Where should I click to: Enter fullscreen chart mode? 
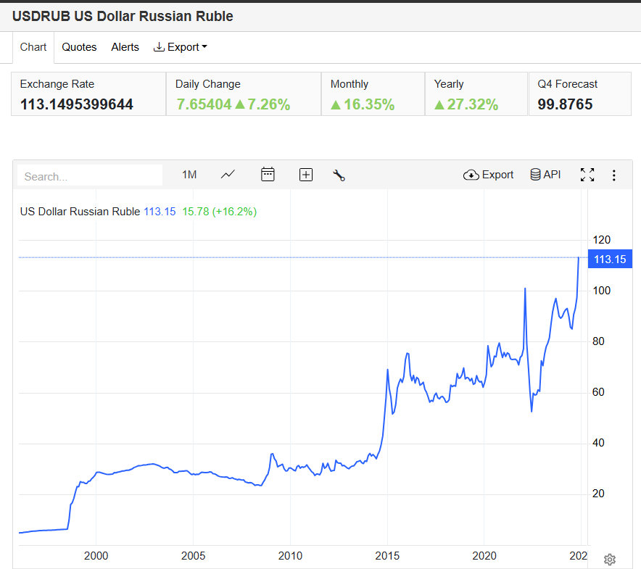(587, 175)
